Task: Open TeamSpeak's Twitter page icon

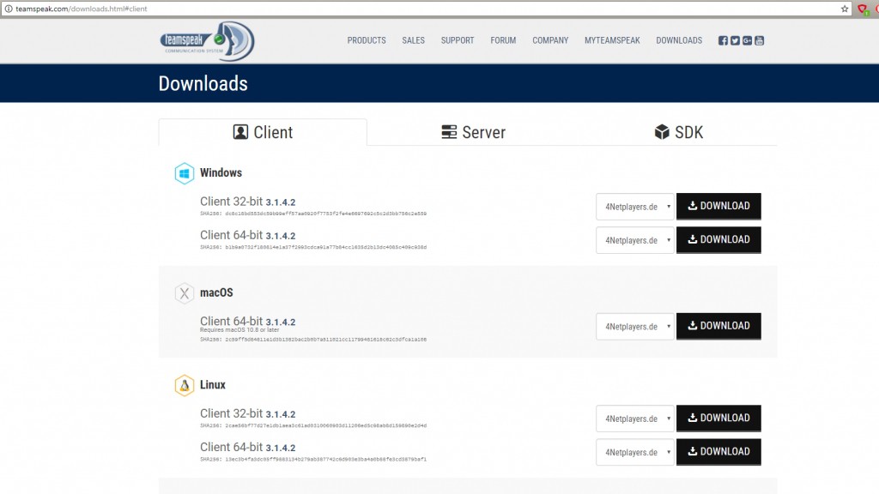Action: click(x=735, y=40)
